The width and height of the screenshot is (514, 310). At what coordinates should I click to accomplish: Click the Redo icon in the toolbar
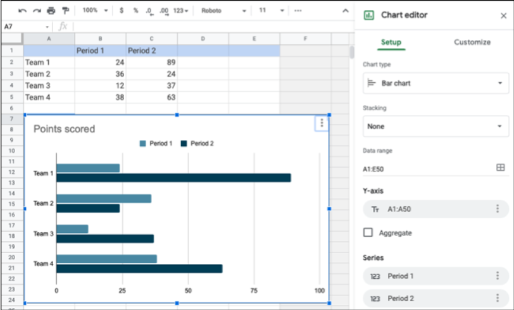point(37,11)
